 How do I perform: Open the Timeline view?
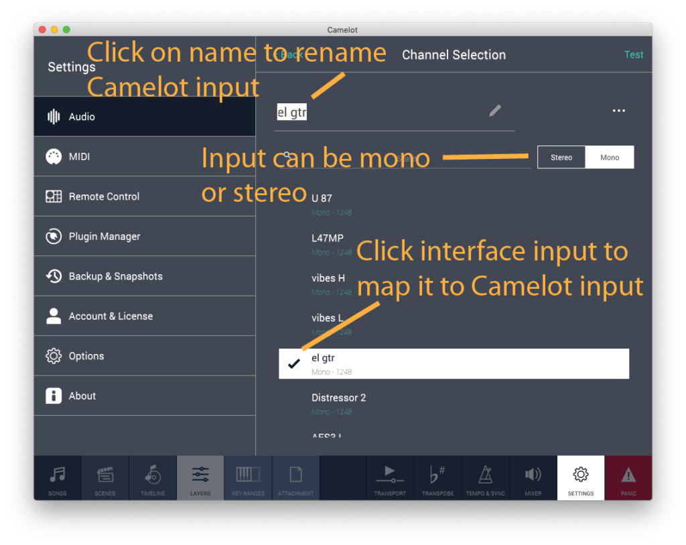click(153, 477)
